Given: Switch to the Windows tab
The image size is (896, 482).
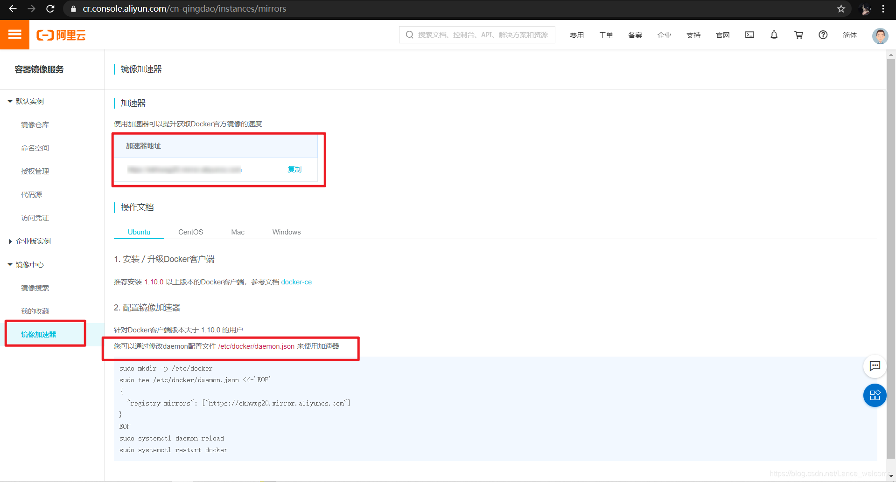Looking at the screenshot, I should tap(287, 232).
